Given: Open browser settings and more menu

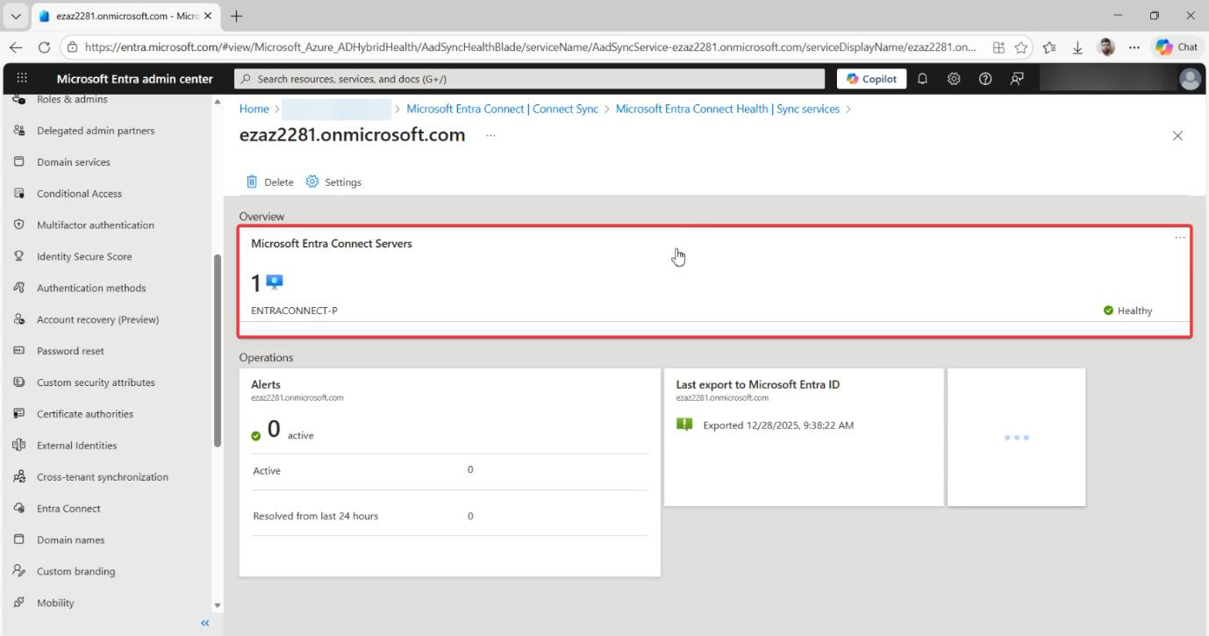Looking at the screenshot, I should (x=1134, y=48).
